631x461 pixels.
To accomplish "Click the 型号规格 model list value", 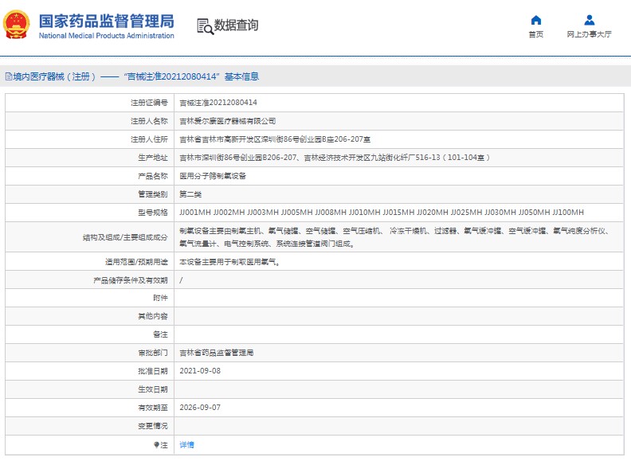I will (382, 213).
